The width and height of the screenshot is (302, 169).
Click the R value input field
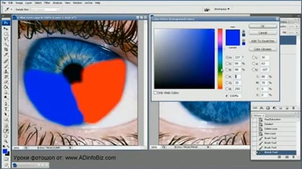pyautogui.click(x=238, y=77)
